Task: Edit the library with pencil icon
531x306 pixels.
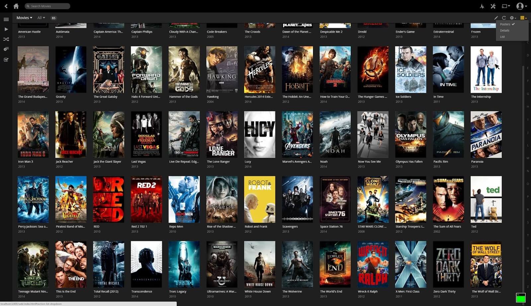Action: (496, 18)
